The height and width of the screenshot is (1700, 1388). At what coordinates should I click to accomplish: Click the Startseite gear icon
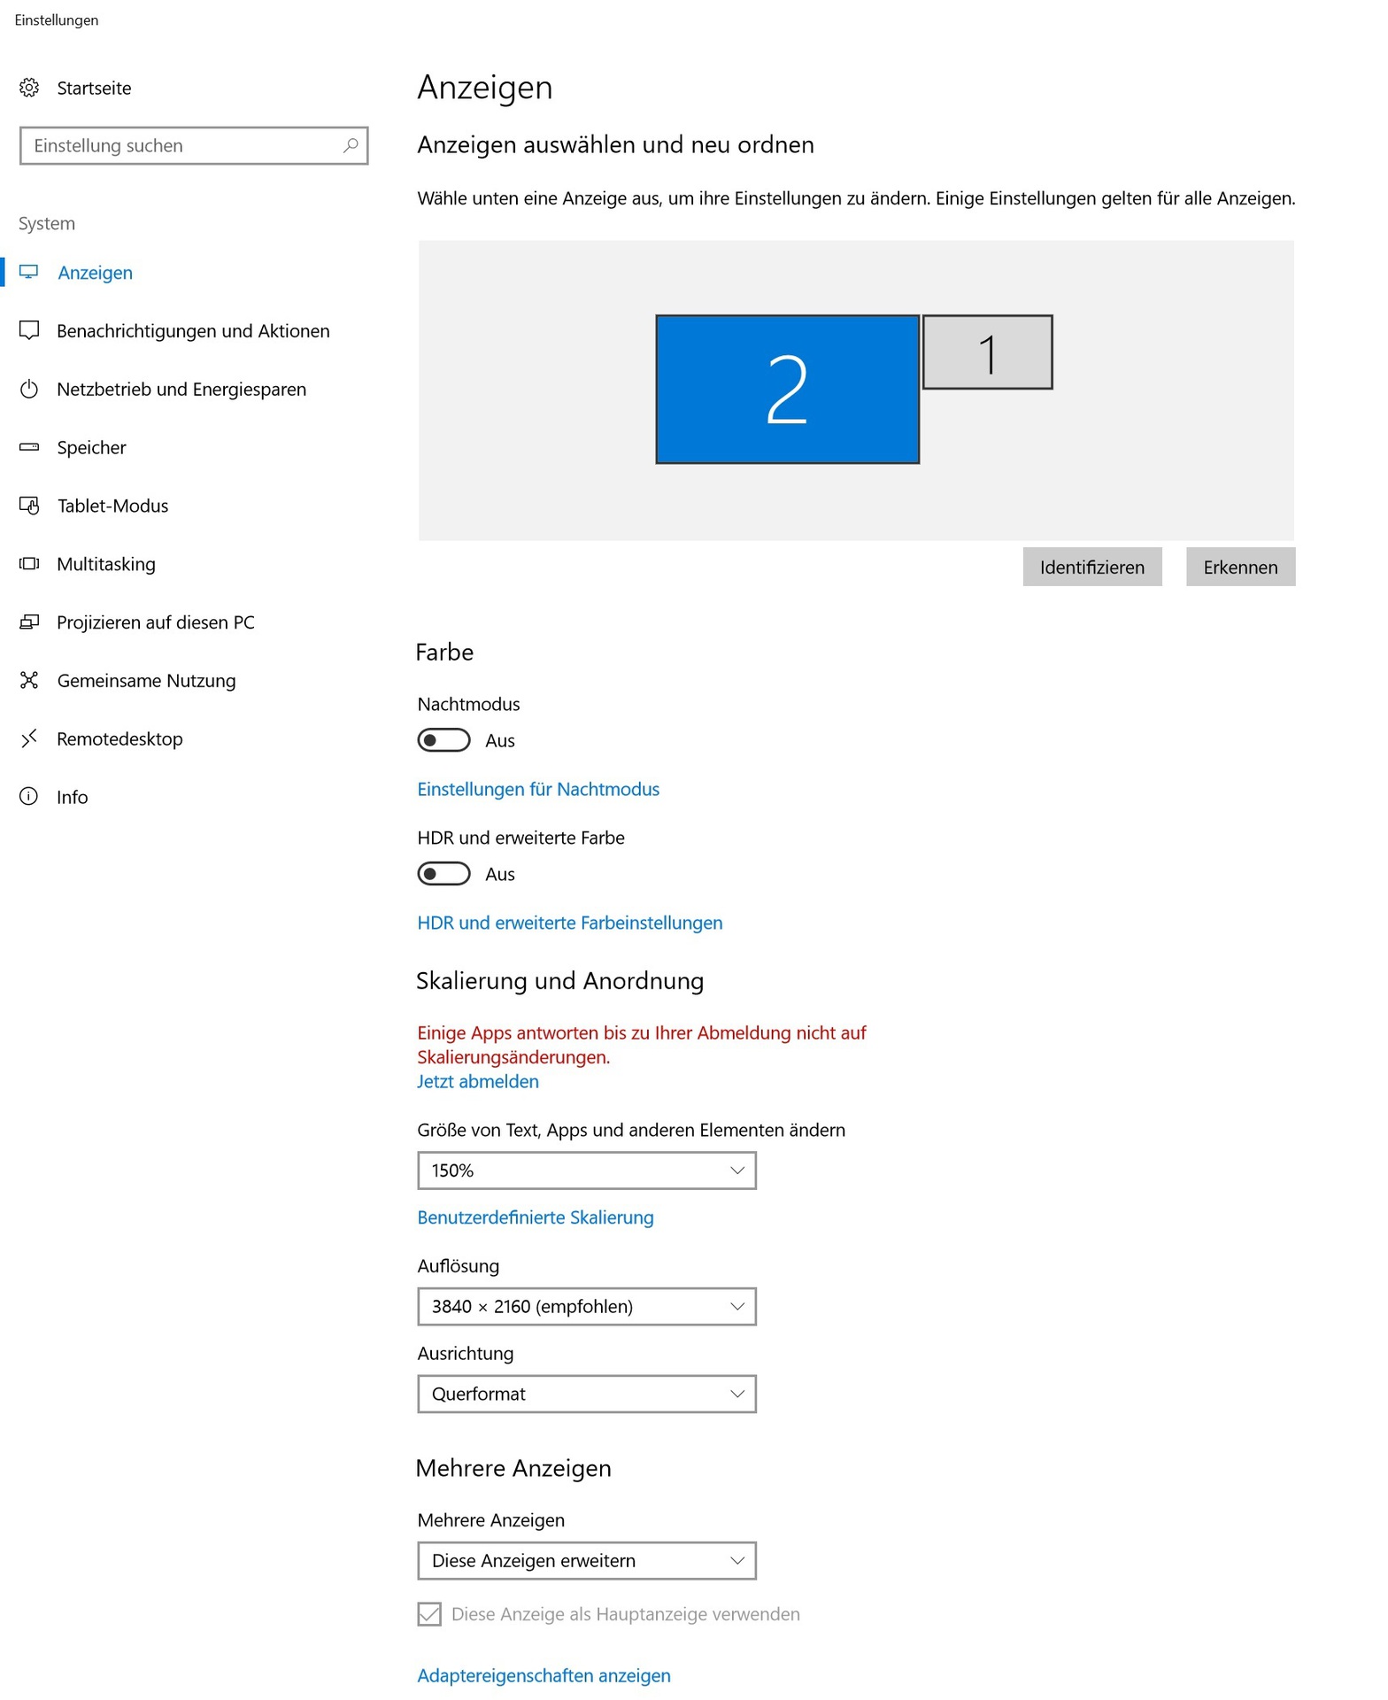29,88
